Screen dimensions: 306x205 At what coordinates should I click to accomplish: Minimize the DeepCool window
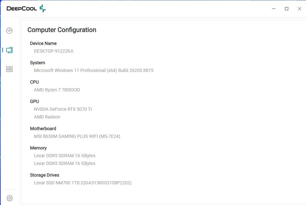click(x=274, y=9)
